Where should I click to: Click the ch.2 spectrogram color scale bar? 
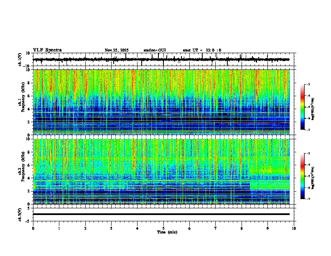[x=303, y=176]
